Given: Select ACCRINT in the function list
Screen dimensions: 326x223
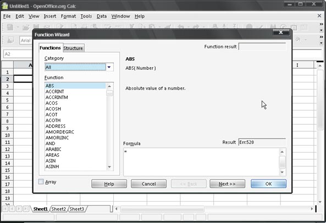Looking at the screenshot, I should [75, 91].
